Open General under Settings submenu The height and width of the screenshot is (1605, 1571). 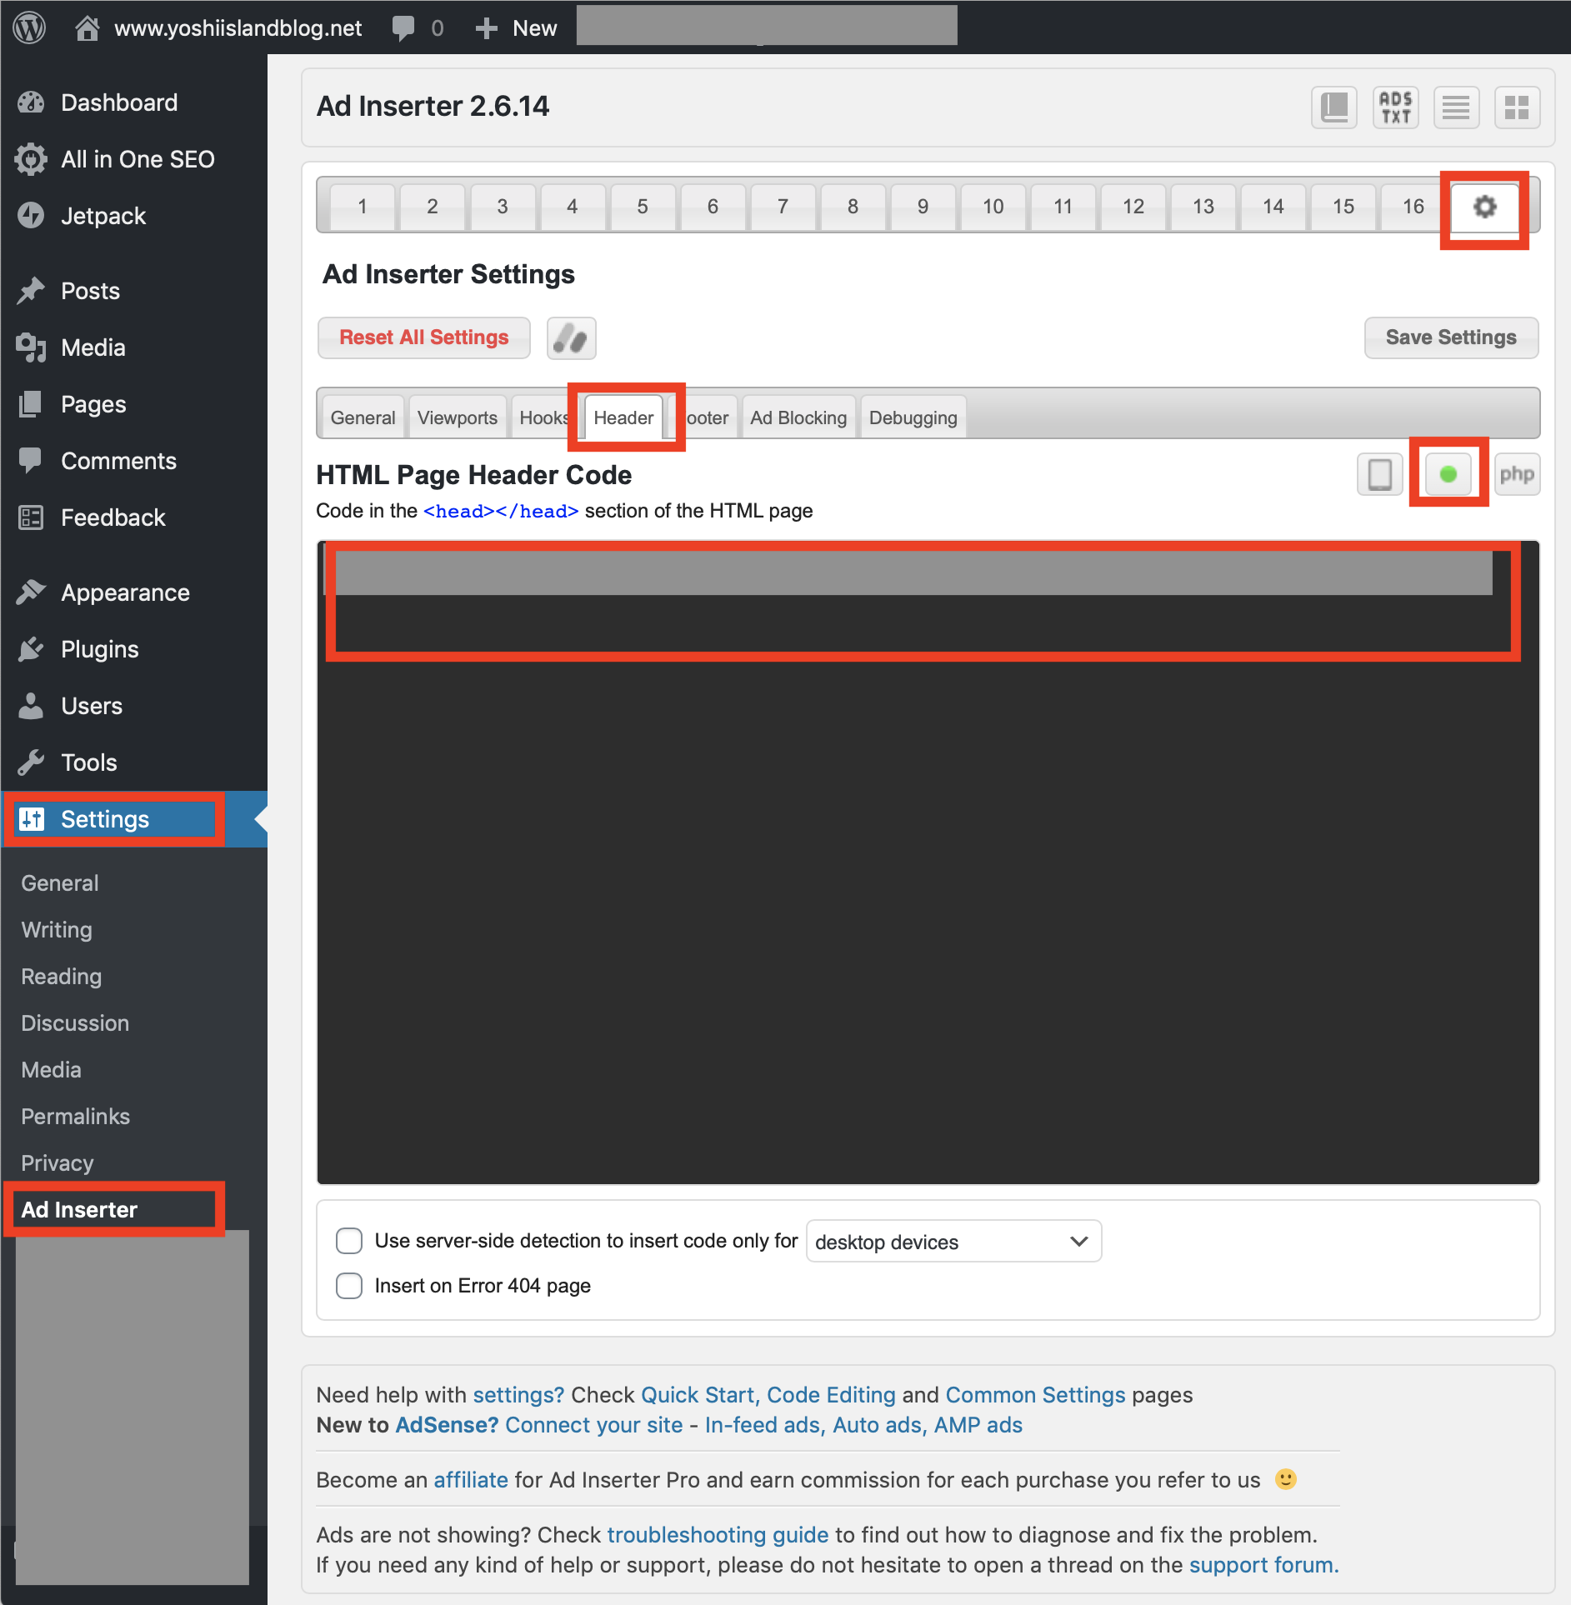(x=60, y=883)
